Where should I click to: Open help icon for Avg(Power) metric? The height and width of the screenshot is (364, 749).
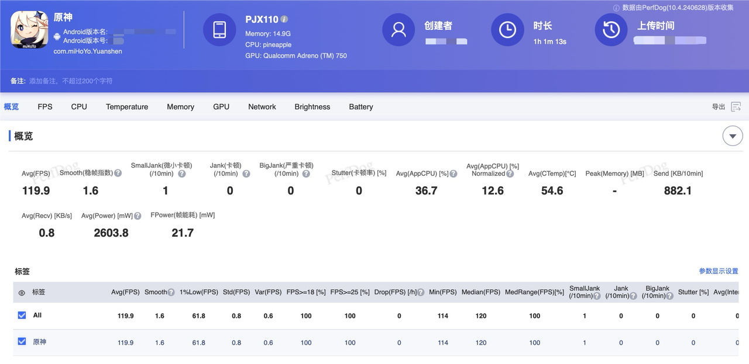coord(138,216)
